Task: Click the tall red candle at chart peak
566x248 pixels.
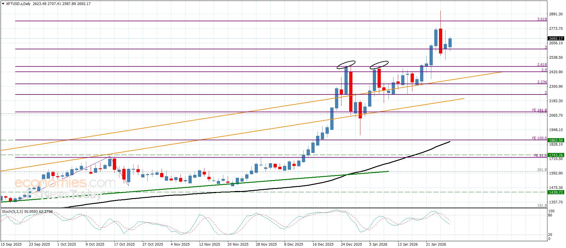Action: pos(440,41)
